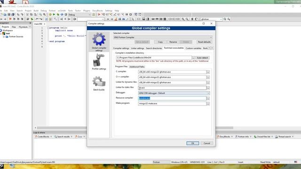The height and width of the screenshot is (169, 301).
Task: Open the Search directories tab
Action: pyautogui.click(x=154, y=48)
